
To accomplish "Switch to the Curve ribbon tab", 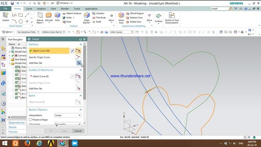I will pos(29,9).
